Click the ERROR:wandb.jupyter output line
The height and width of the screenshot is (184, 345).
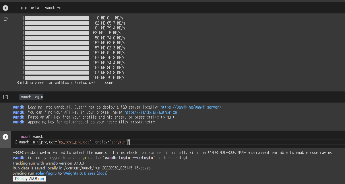[x=173, y=153]
